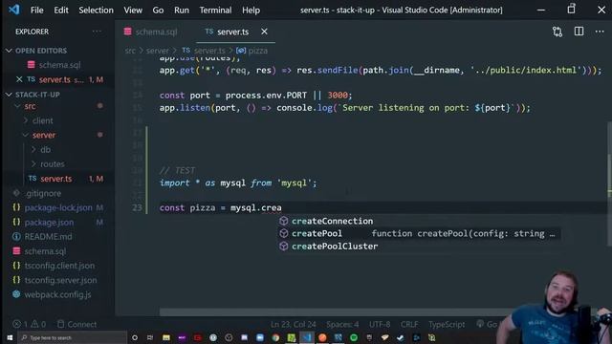This screenshot has height=344, width=612.
Task: Open tsconfig.client.json file
Action: tap(59, 266)
